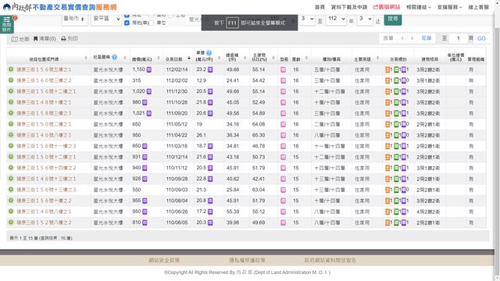Image resolution: width=500 pixels, height=281 pixels.
Task: Expand the 相關連結 menu
Action: coord(419,7)
